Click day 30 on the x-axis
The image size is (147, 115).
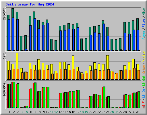click(134, 112)
